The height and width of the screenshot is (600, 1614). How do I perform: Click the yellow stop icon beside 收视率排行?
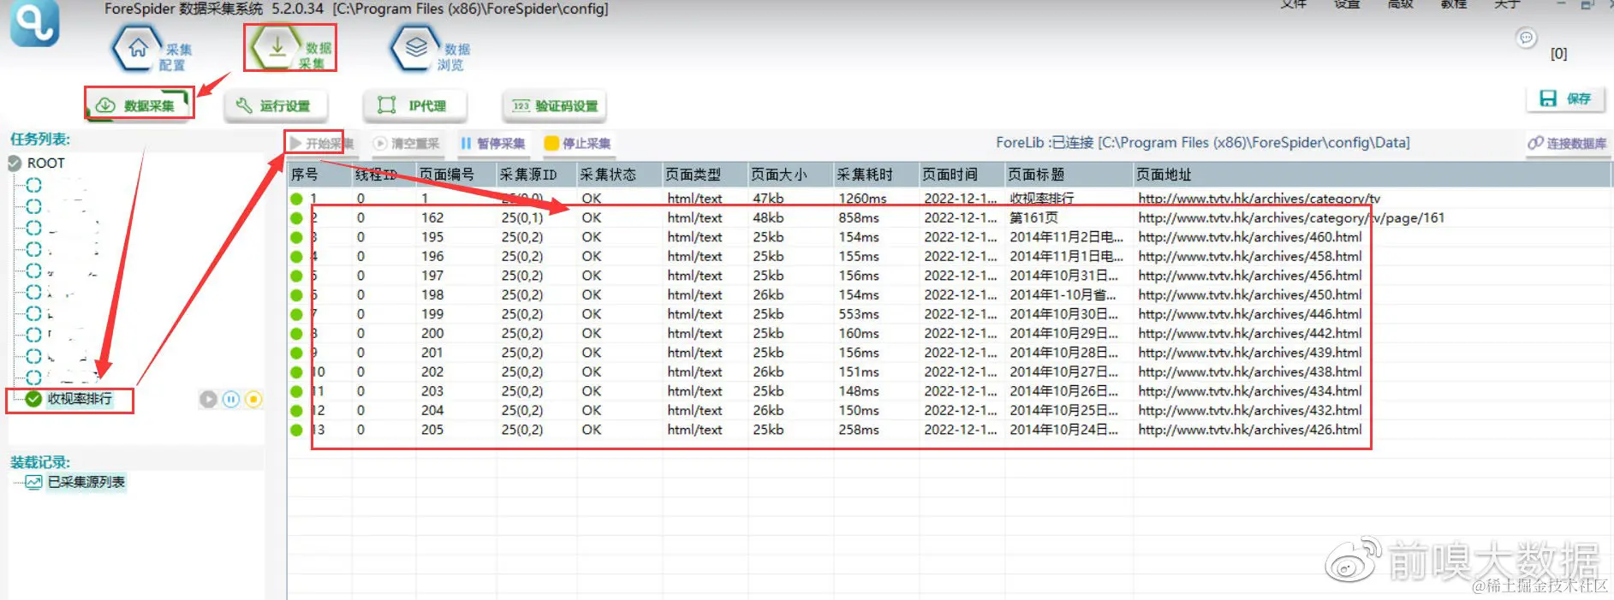(253, 399)
